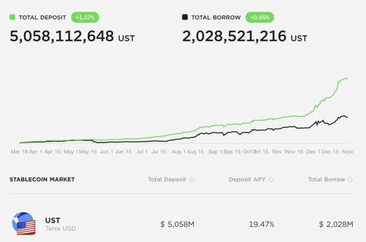Viewport: 366px width, 242px height.
Task: Click the Sep 1 axis label
Action: point(215,152)
